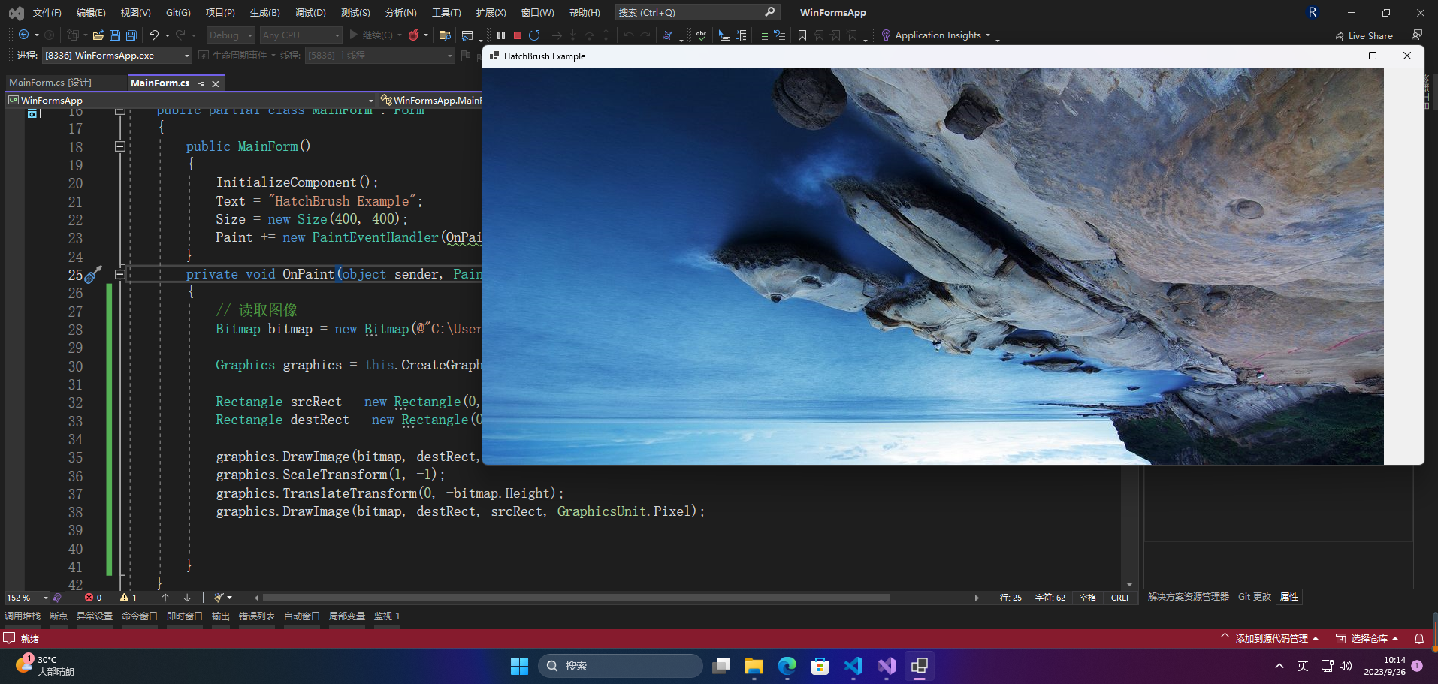Click the Navigate Backward arrow icon
This screenshot has width=1438, height=684.
click(x=23, y=35)
